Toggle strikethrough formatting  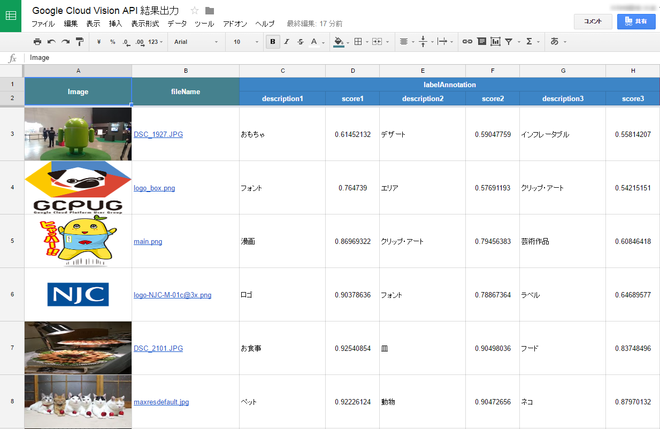click(x=300, y=41)
